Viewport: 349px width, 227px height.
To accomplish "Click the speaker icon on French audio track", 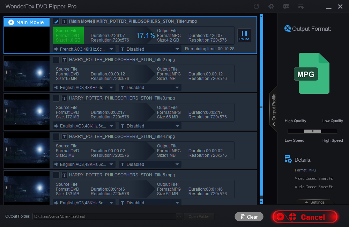I will [56, 49].
